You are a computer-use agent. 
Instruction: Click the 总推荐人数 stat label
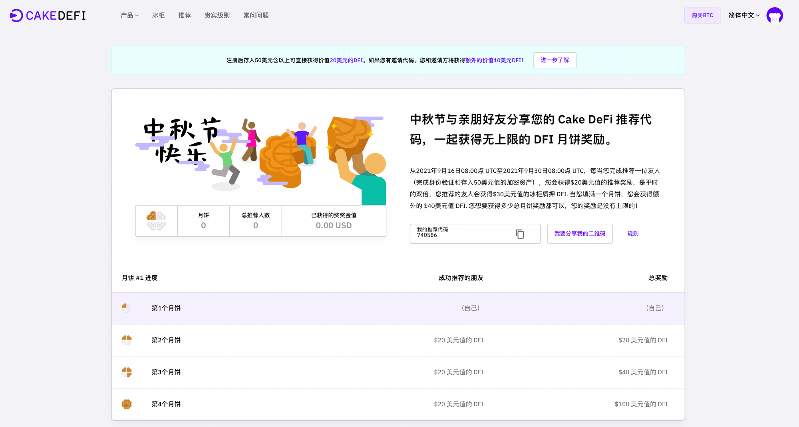tap(256, 215)
